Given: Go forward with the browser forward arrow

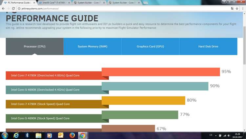Looking at the screenshot, I should [8, 9].
